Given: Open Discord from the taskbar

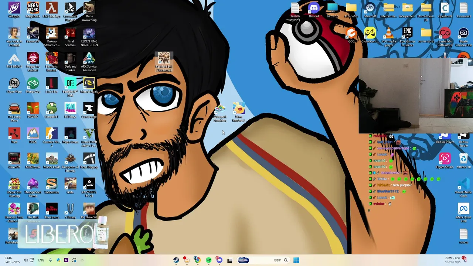Looking at the screenshot, I should click(219, 260).
